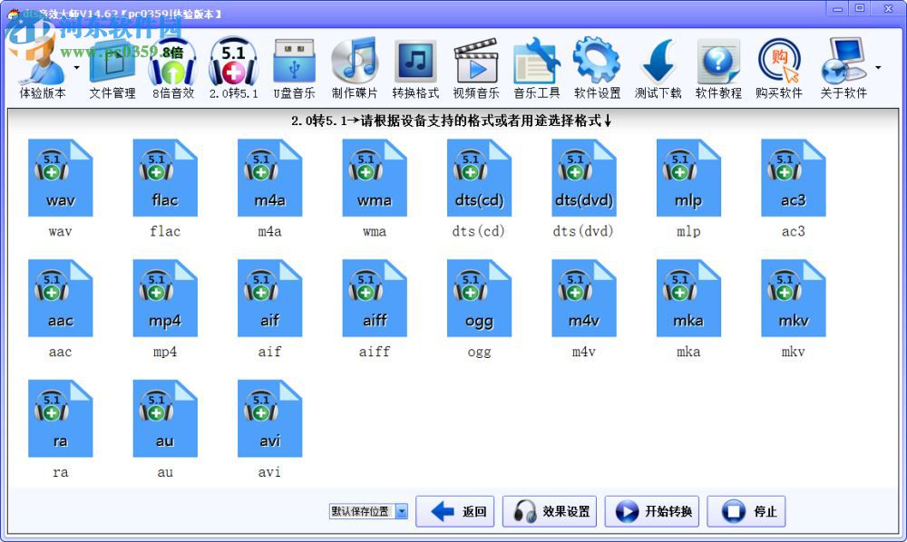This screenshot has width=907, height=542.
Task: Select the wav output format
Action: click(60, 178)
